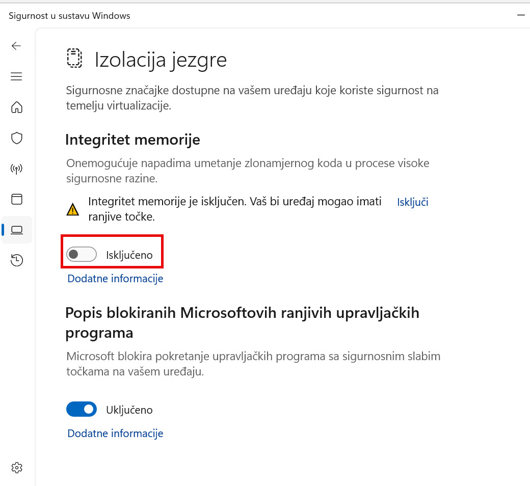Click the Isključeno toggle label

coord(129,255)
